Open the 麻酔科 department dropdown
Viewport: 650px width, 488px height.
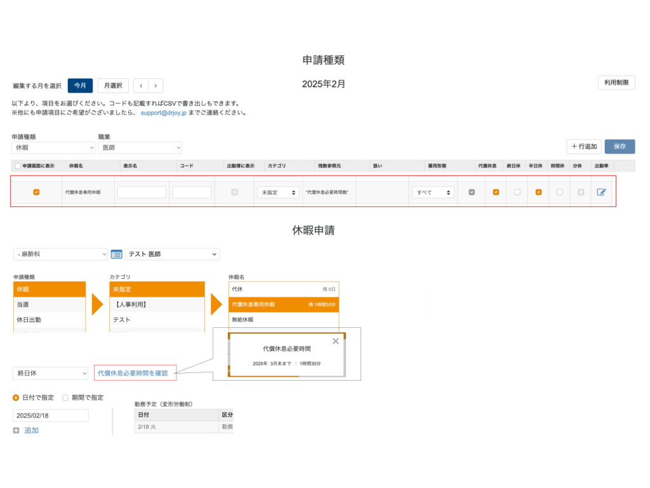tap(60, 254)
